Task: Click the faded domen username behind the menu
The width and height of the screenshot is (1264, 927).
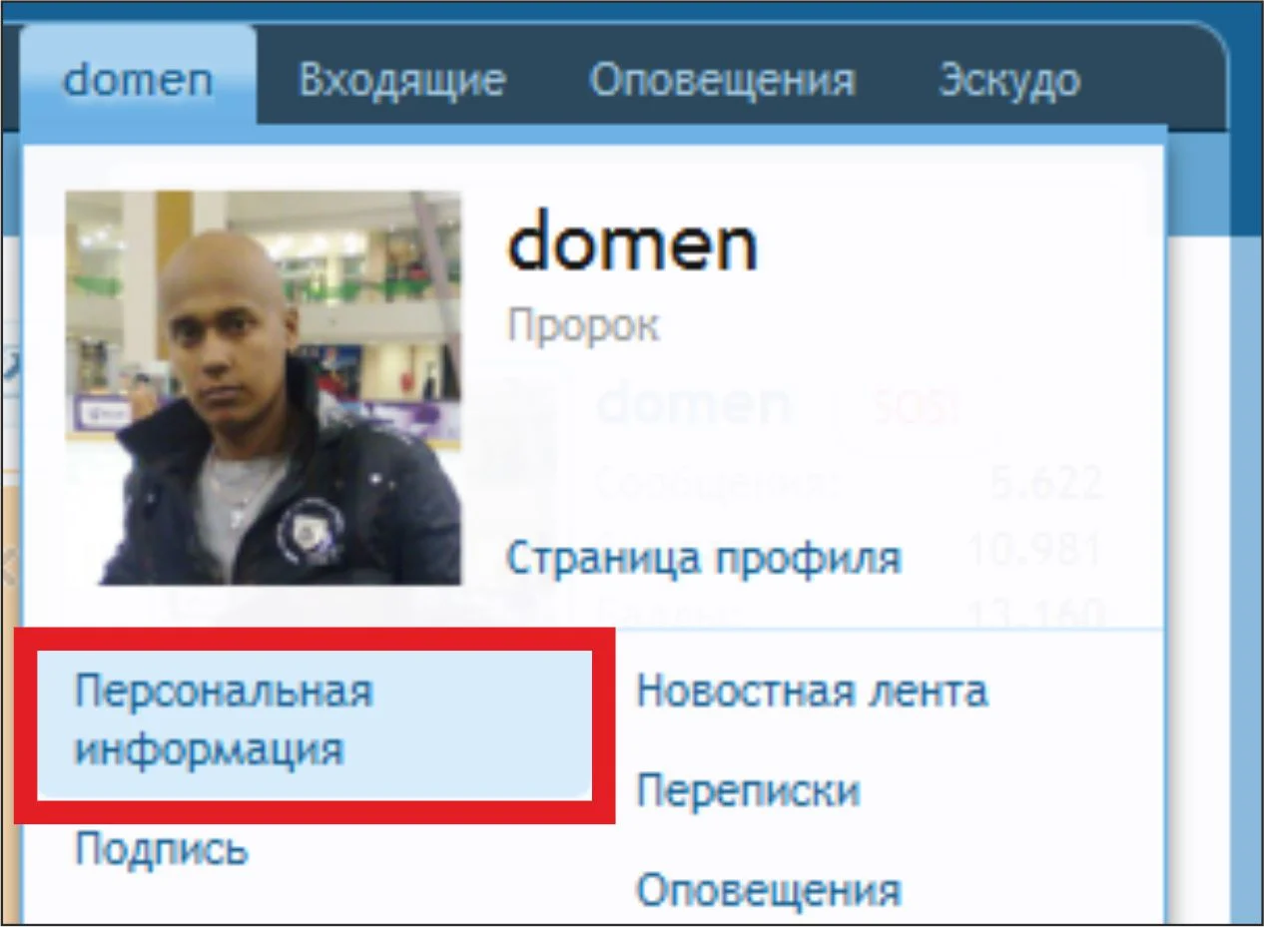Action: (x=693, y=405)
